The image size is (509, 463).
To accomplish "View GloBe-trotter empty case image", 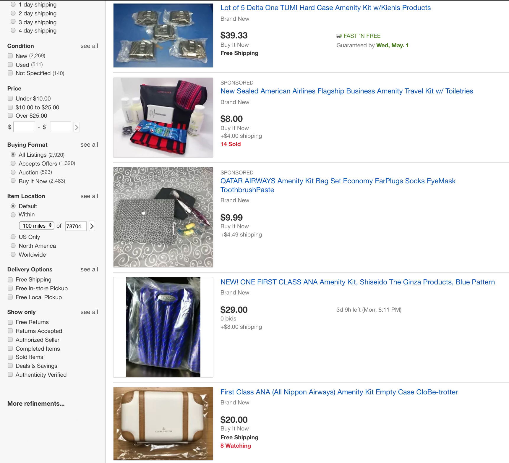I will [163, 424].
